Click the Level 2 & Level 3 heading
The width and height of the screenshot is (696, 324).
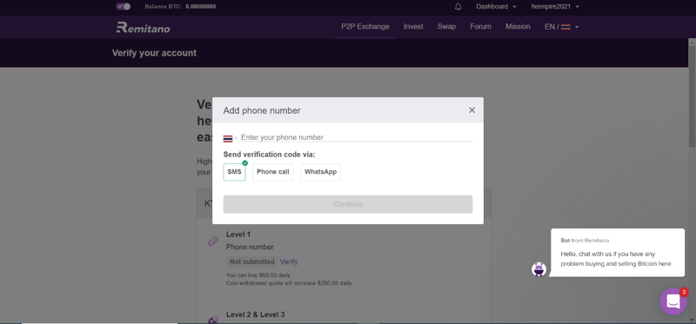coord(255,314)
